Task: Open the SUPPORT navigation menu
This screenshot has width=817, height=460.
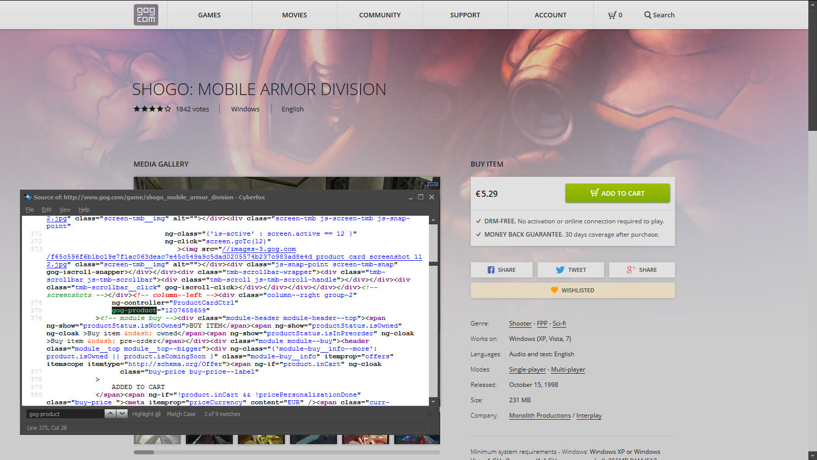Action: click(465, 15)
